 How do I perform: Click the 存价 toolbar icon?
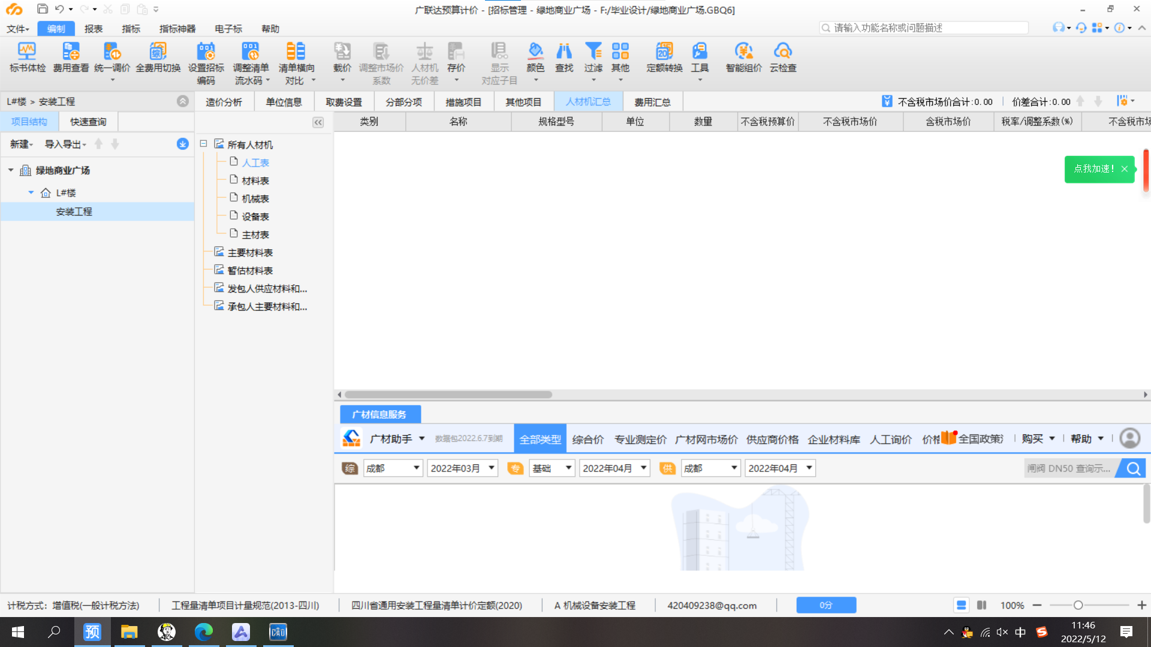pos(456,58)
